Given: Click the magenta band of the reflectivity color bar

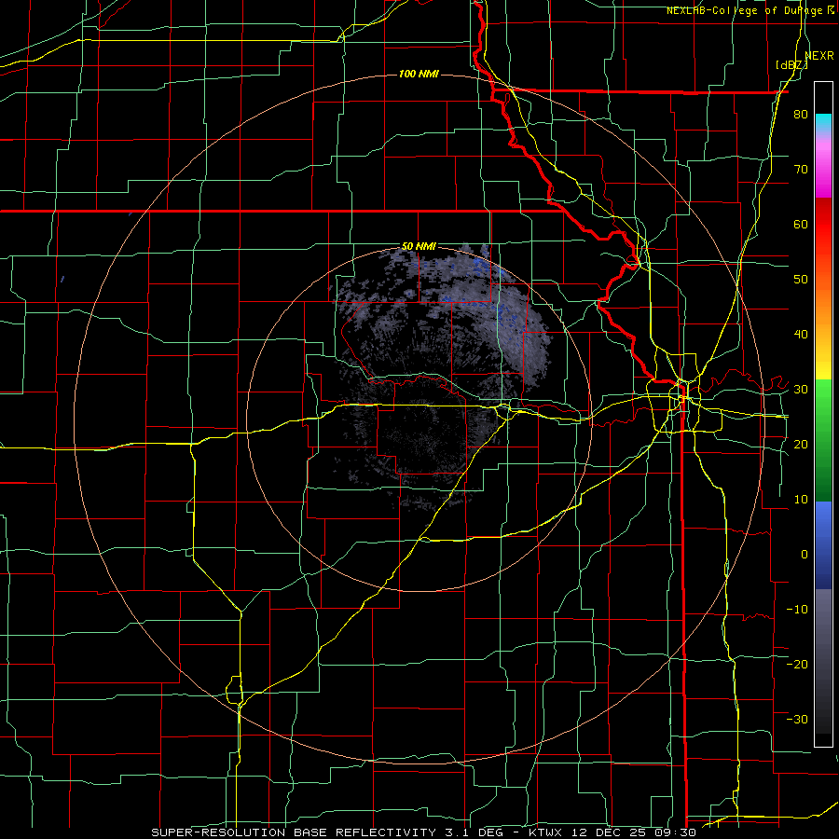Looking at the screenshot, I should pos(823,172).
